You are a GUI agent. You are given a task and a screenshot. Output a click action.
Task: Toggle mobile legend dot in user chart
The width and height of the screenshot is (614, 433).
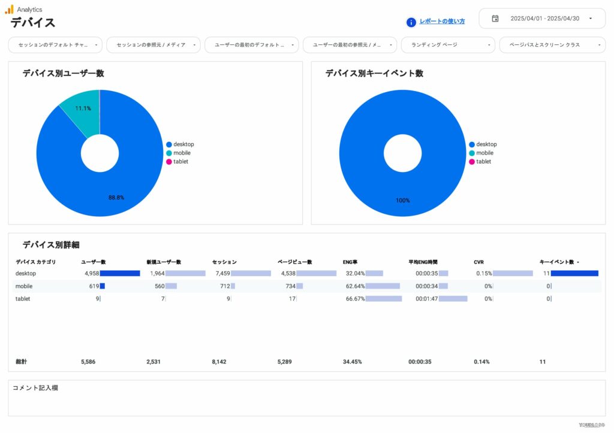169,153
